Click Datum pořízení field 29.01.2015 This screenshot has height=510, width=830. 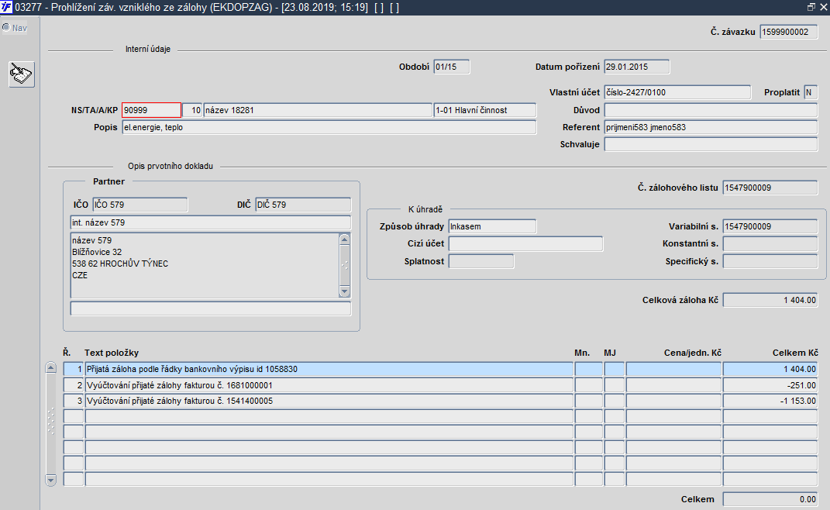(637, 67)
